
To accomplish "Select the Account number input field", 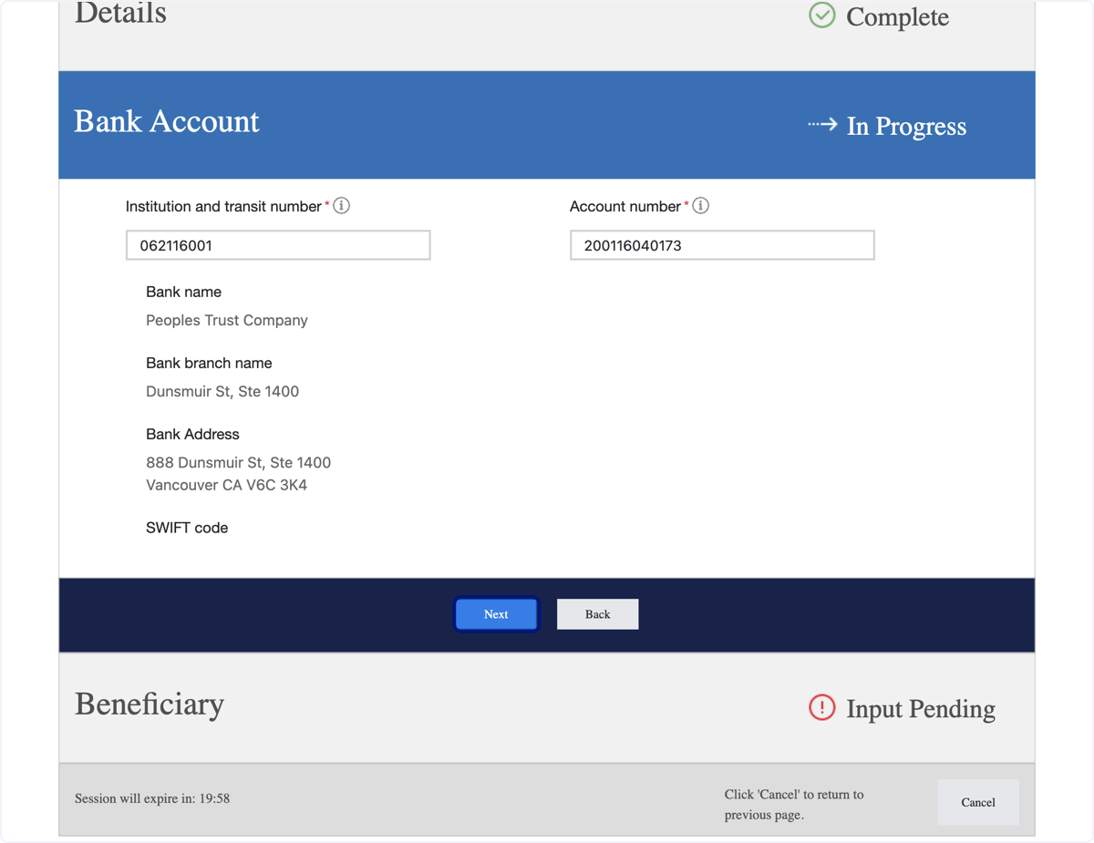I will coord(722,245).
